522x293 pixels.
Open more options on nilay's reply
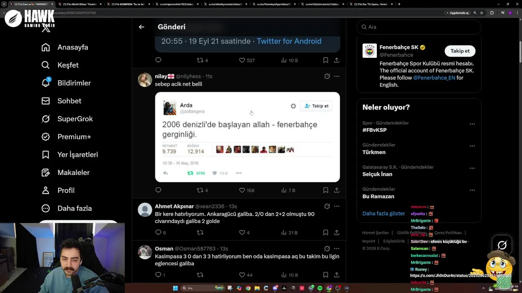tap(336, 76)
